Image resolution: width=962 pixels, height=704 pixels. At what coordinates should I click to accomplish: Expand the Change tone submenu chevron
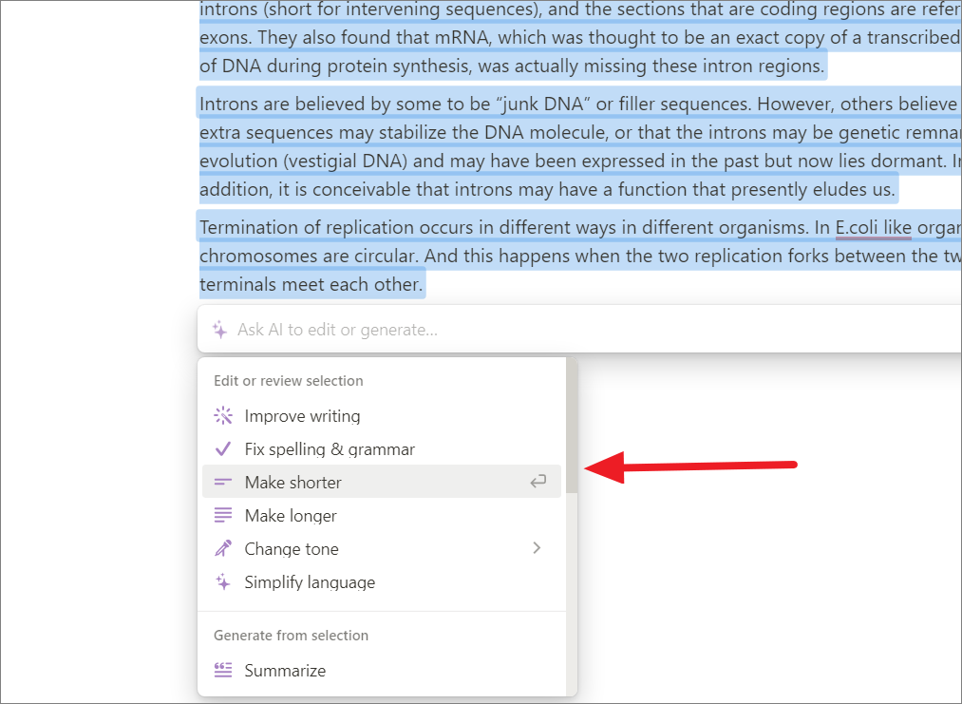[537, 547]
